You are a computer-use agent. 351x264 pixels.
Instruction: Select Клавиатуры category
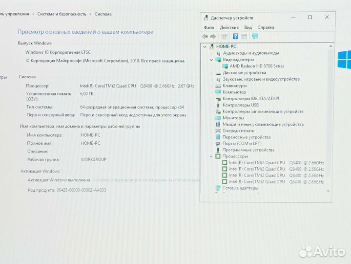(x=234, y=86)
